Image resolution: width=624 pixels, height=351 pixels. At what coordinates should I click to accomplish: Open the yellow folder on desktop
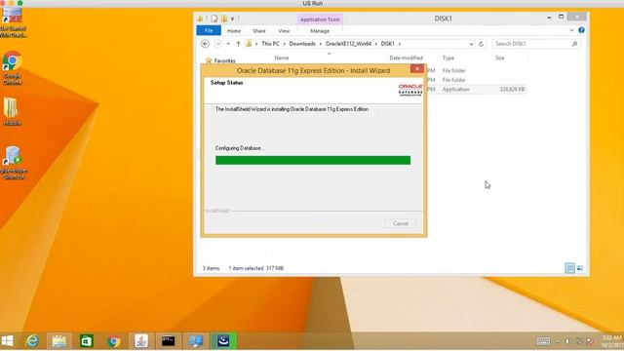11,112
